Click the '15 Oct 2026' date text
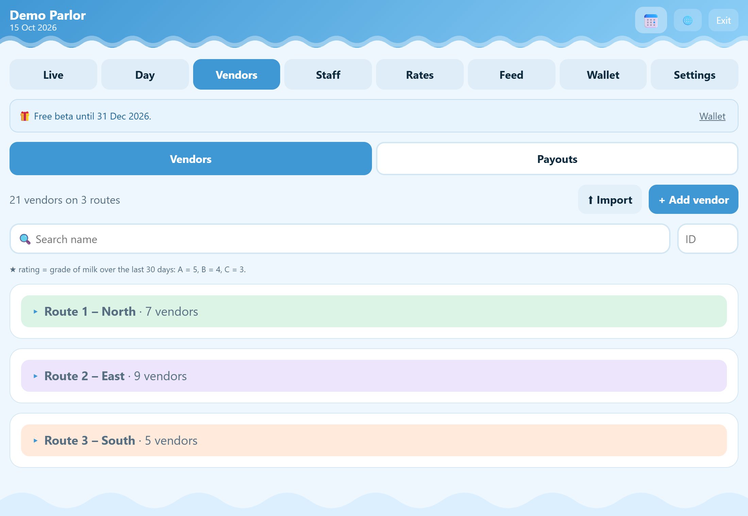This screenshot has width=748, height=516. 33,27
